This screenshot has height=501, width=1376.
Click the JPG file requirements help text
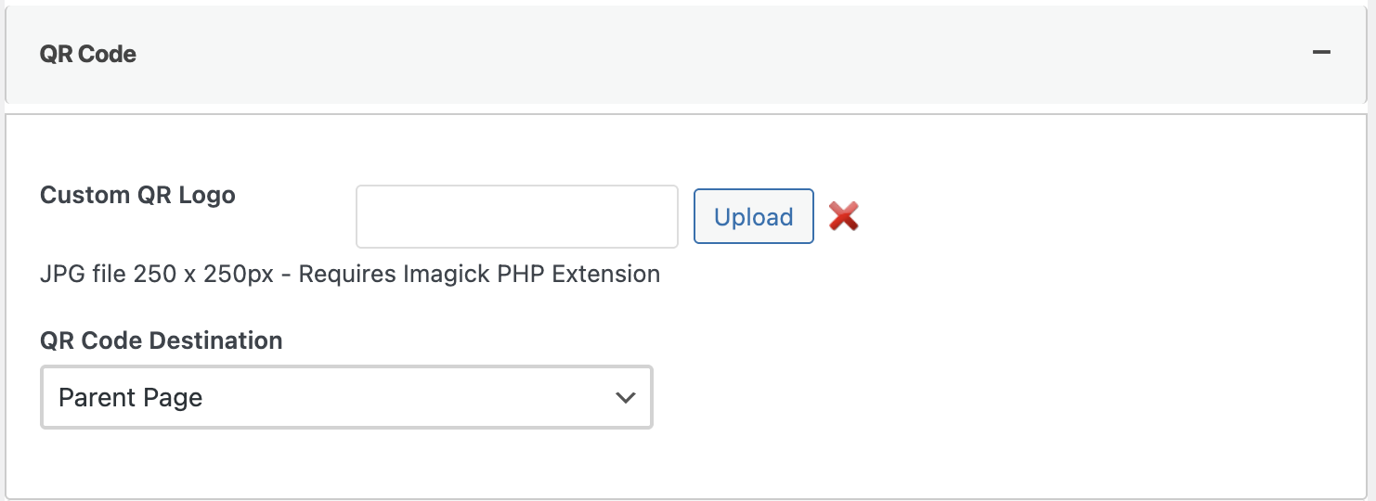click(x=349, y=275)
